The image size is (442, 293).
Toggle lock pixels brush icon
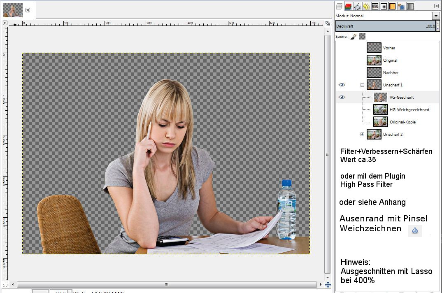coord(354,36)
